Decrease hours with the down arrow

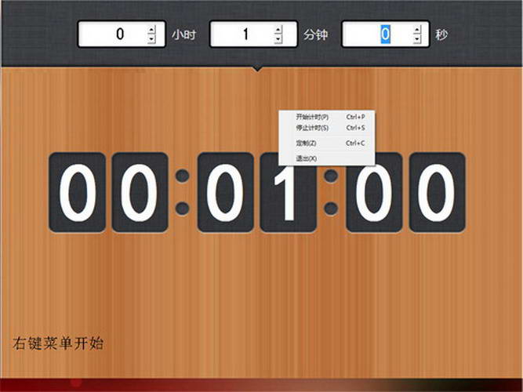point(151,38)
